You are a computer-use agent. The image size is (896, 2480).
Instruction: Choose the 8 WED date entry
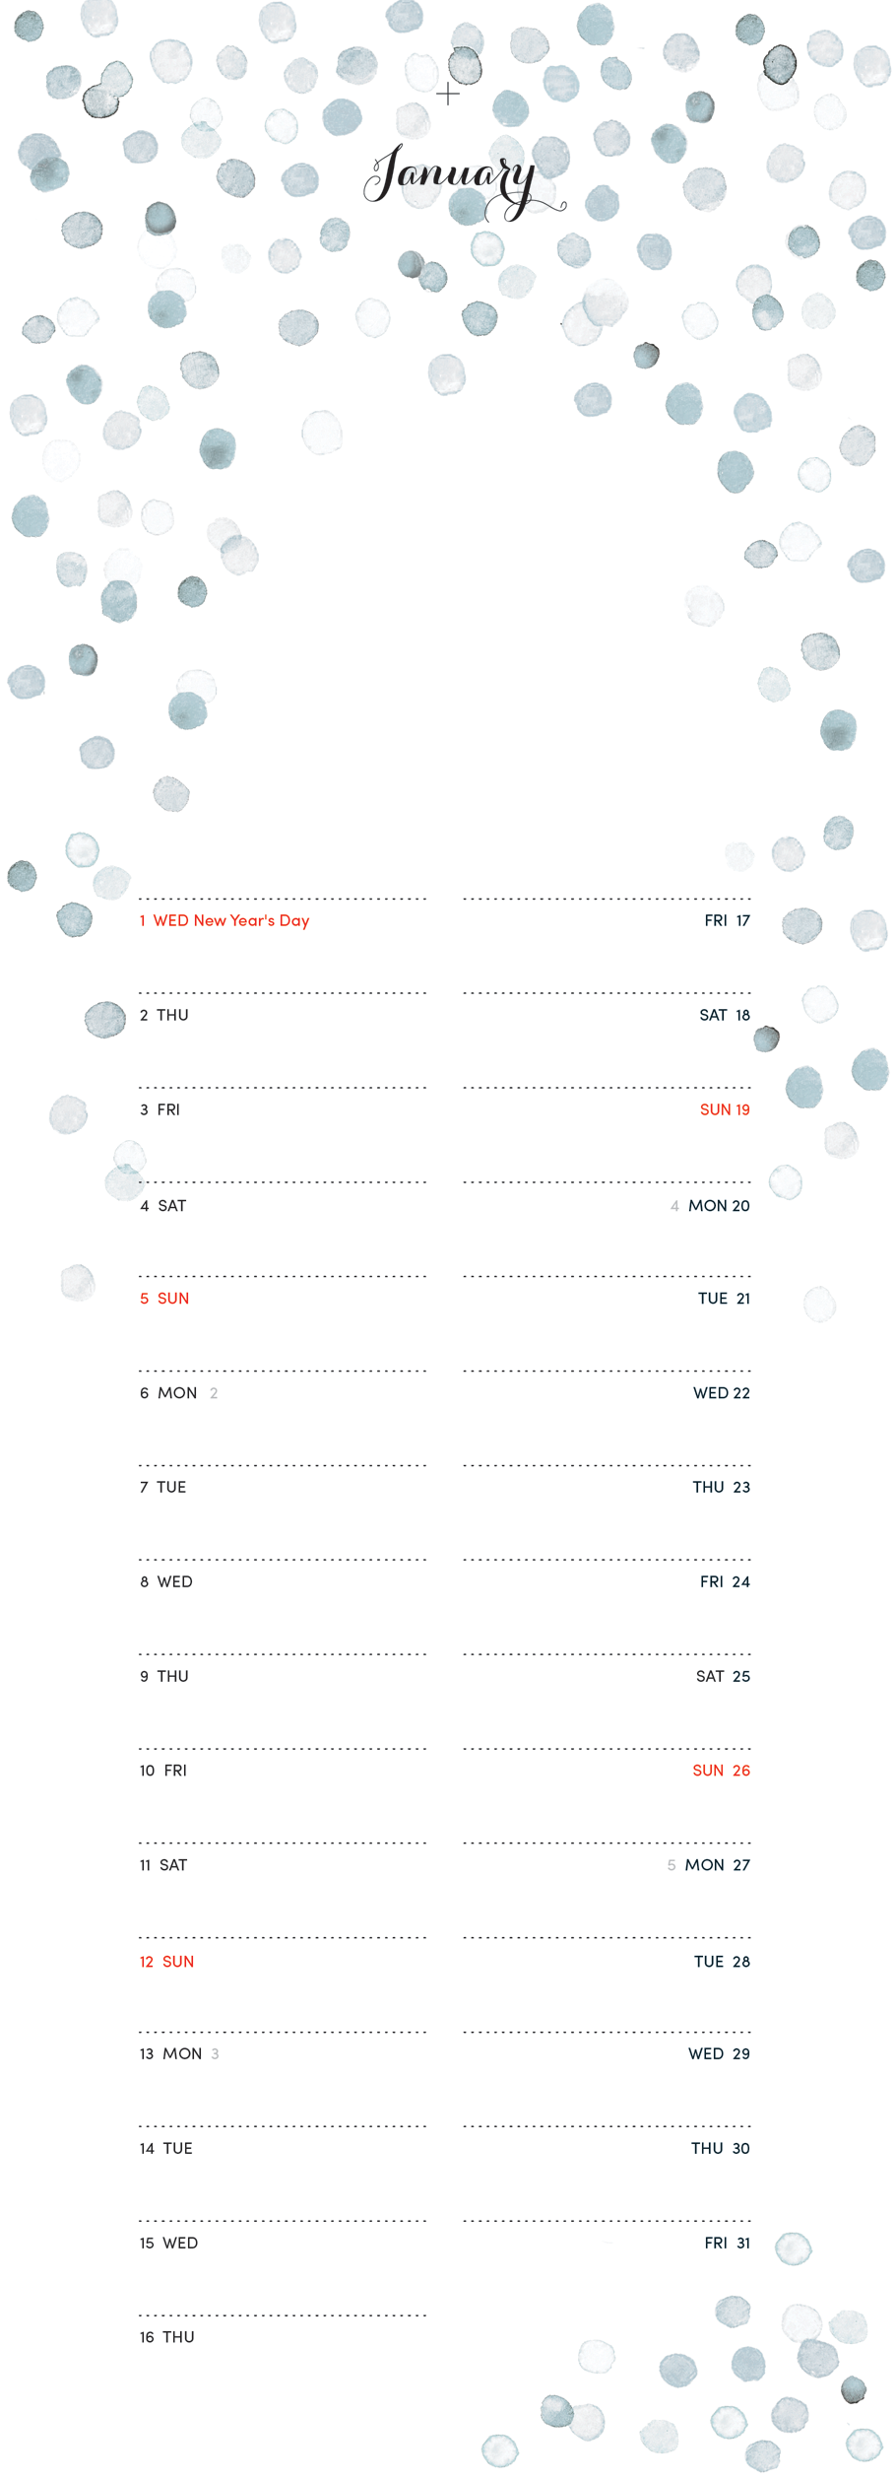pyautogui.click(x=166, y=1581)
